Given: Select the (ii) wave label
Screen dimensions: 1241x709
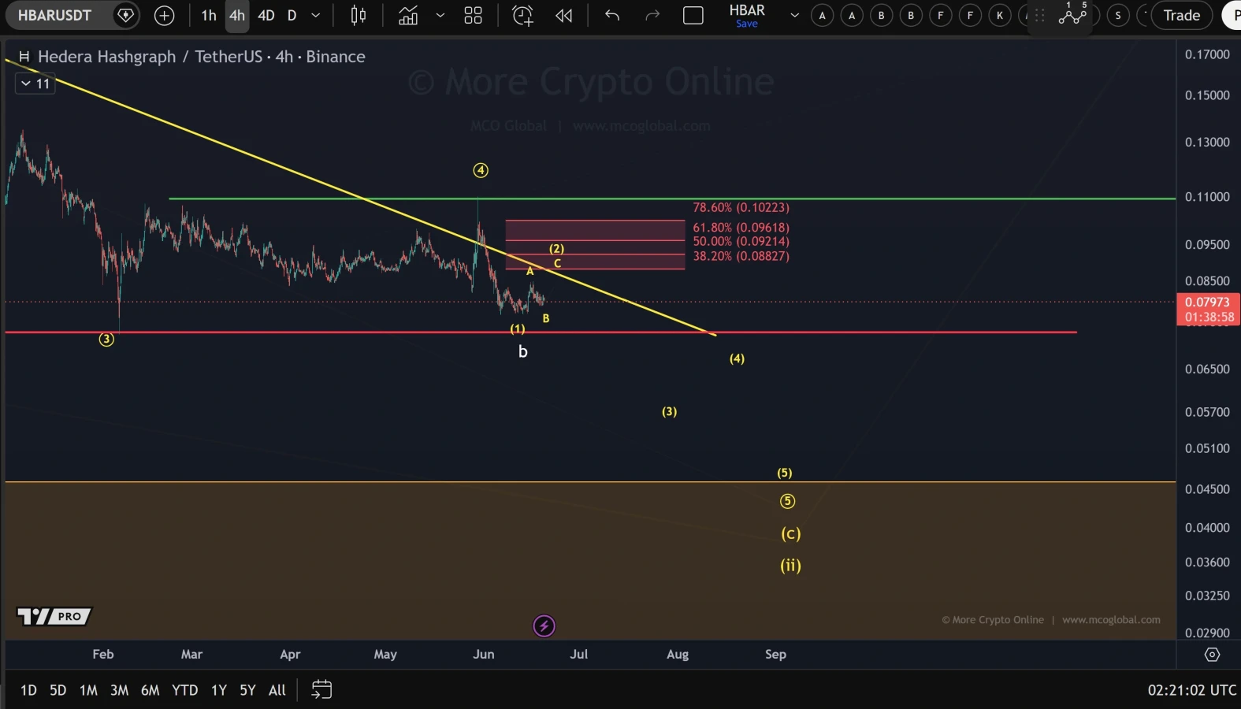Looking at the screenshot, I should click(790, 566).
